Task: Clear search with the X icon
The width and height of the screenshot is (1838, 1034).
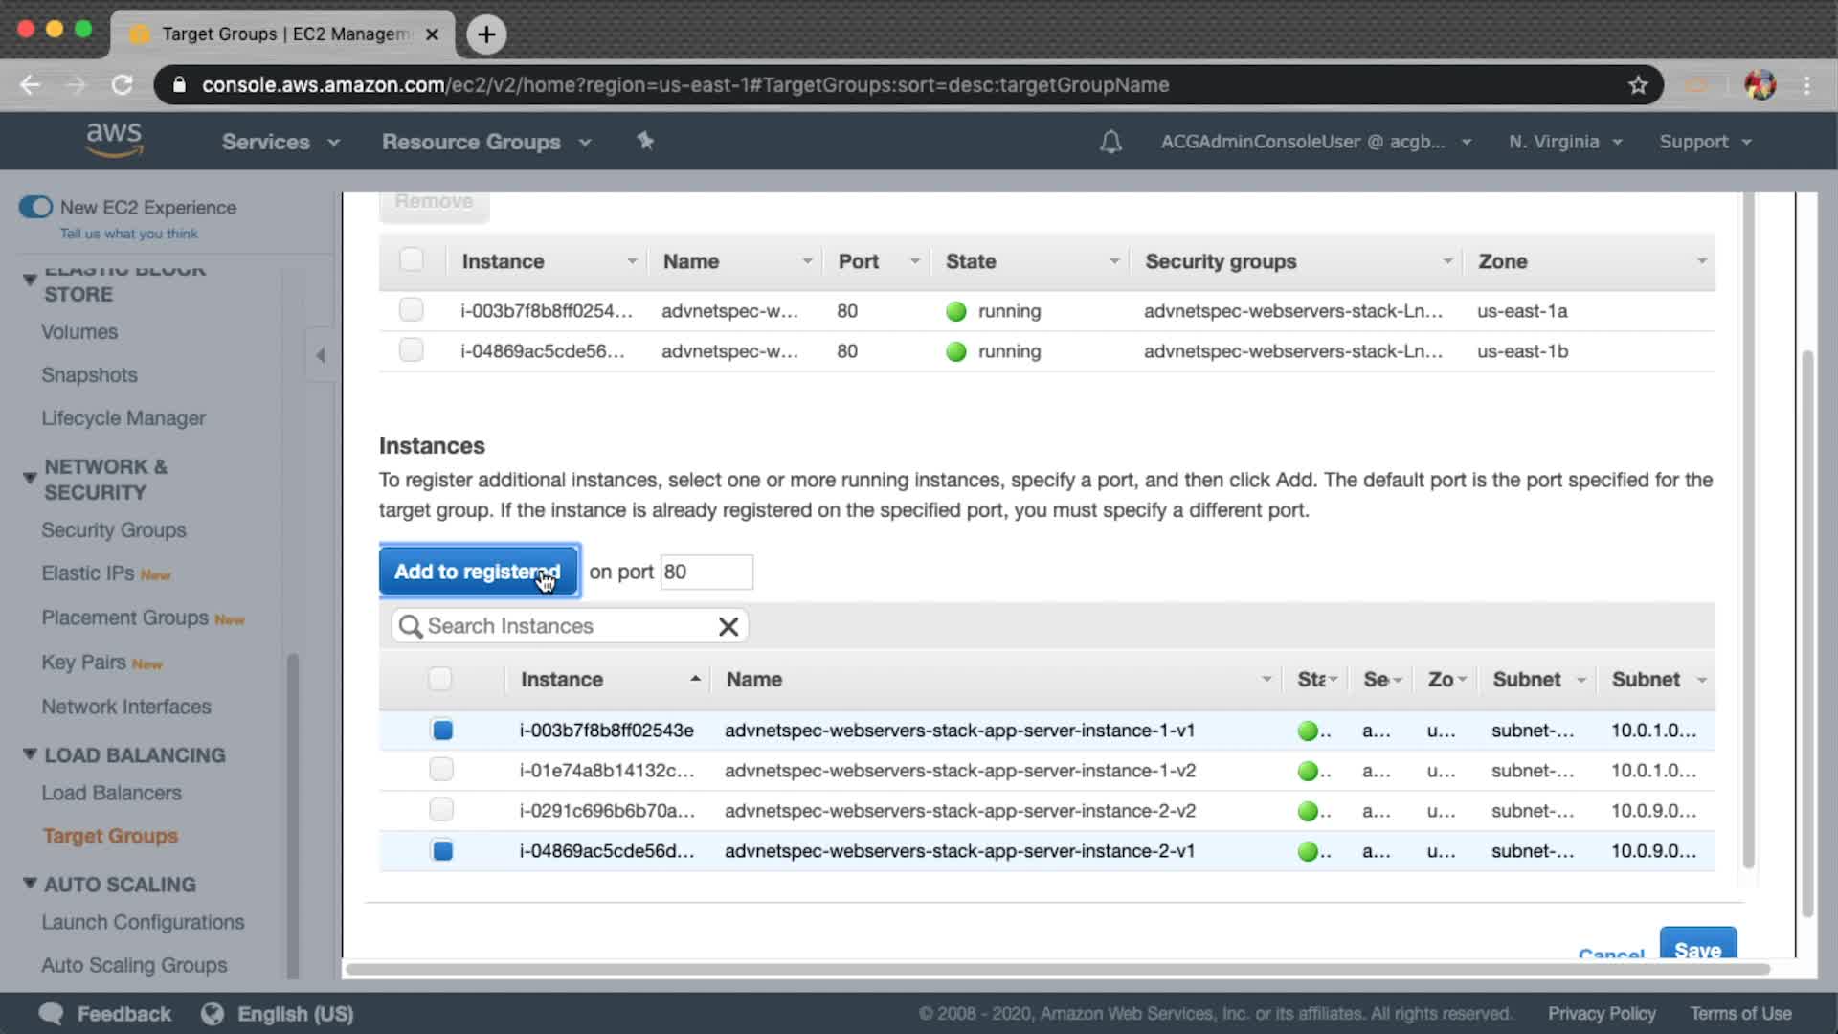Action: (x=728, y=626)
